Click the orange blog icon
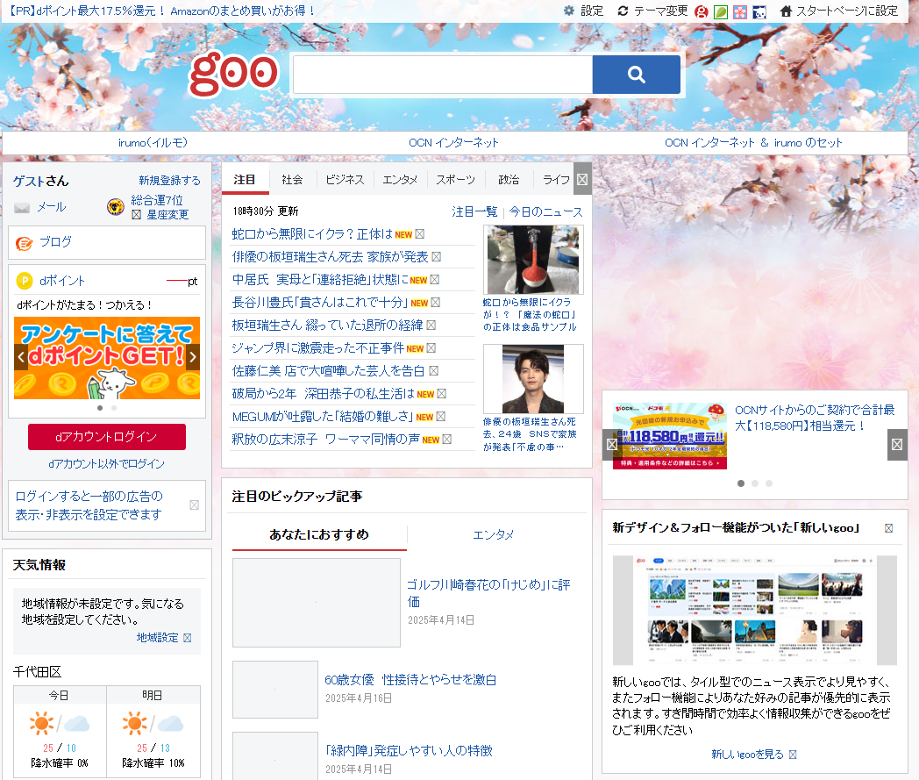This screenshot has width=919, height=780. (x=24, y=243)
